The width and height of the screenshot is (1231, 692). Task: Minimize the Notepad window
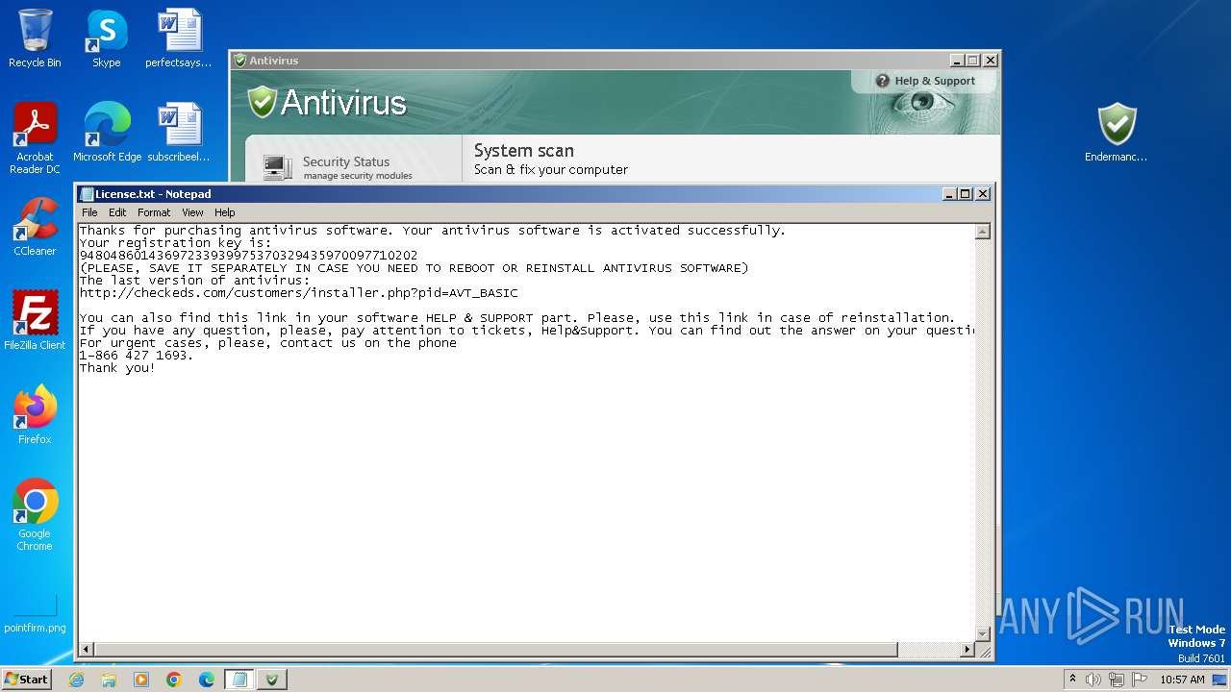pos(950,194)
